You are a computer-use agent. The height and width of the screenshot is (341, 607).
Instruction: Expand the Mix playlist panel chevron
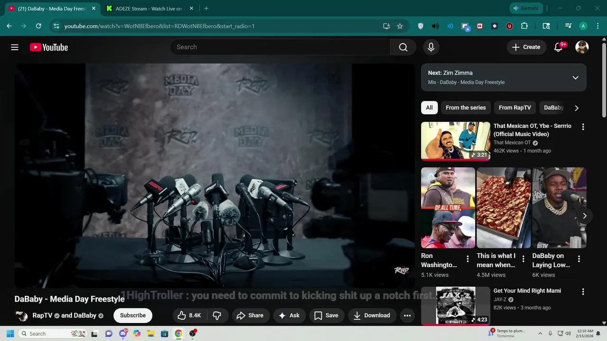click(575, 78)
